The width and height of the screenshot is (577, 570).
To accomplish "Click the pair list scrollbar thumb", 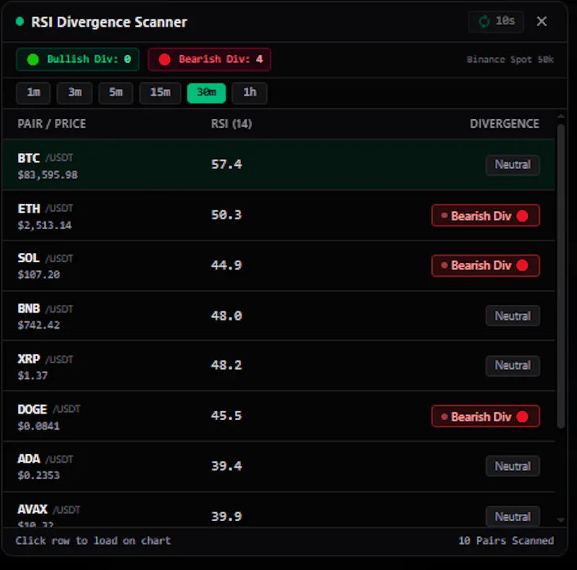I will pos(561,276).
